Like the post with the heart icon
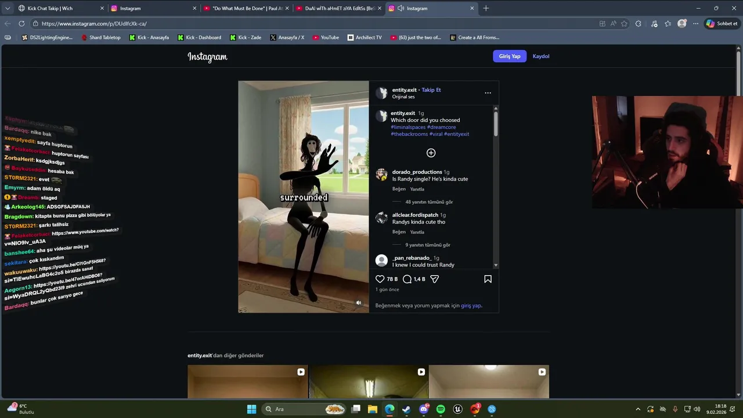Screen dimensions: 743x418 [380, 279]
